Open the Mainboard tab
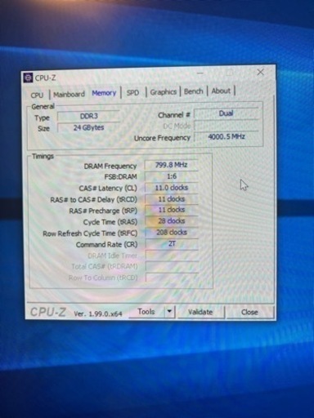314x418 pixels. 69,94
